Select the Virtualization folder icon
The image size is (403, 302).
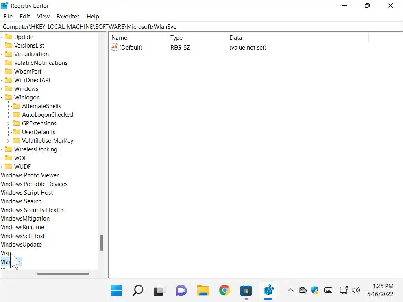coord(9,54)
